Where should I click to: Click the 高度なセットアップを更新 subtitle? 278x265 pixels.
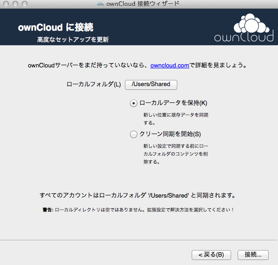click(73, 40)
